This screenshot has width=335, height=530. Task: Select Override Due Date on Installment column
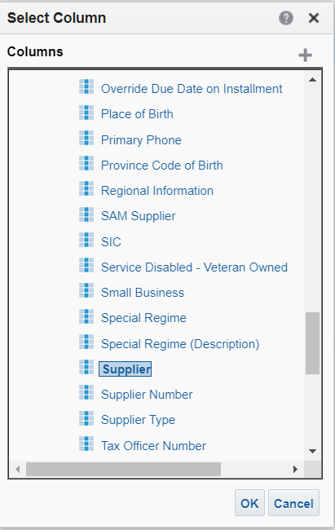192,89
